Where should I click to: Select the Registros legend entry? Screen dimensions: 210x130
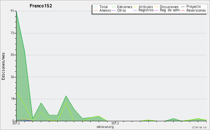pyautogui.click(x=146, y=10)
